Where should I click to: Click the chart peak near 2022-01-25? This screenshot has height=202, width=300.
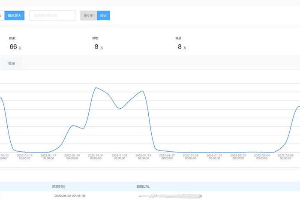coord(142,91)
